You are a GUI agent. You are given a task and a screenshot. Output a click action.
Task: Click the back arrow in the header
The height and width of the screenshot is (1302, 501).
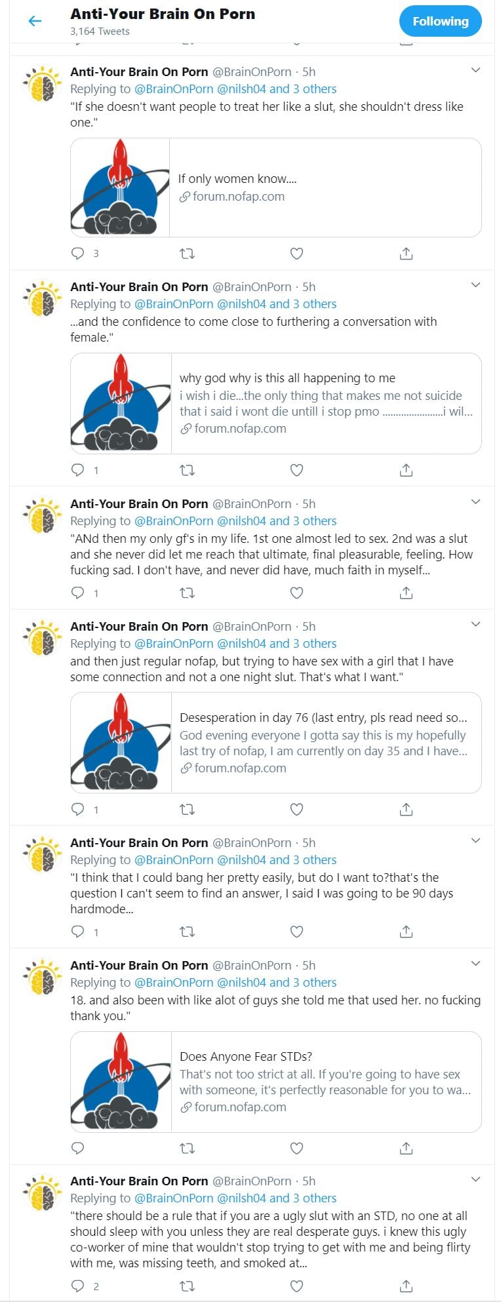(35, 21)
